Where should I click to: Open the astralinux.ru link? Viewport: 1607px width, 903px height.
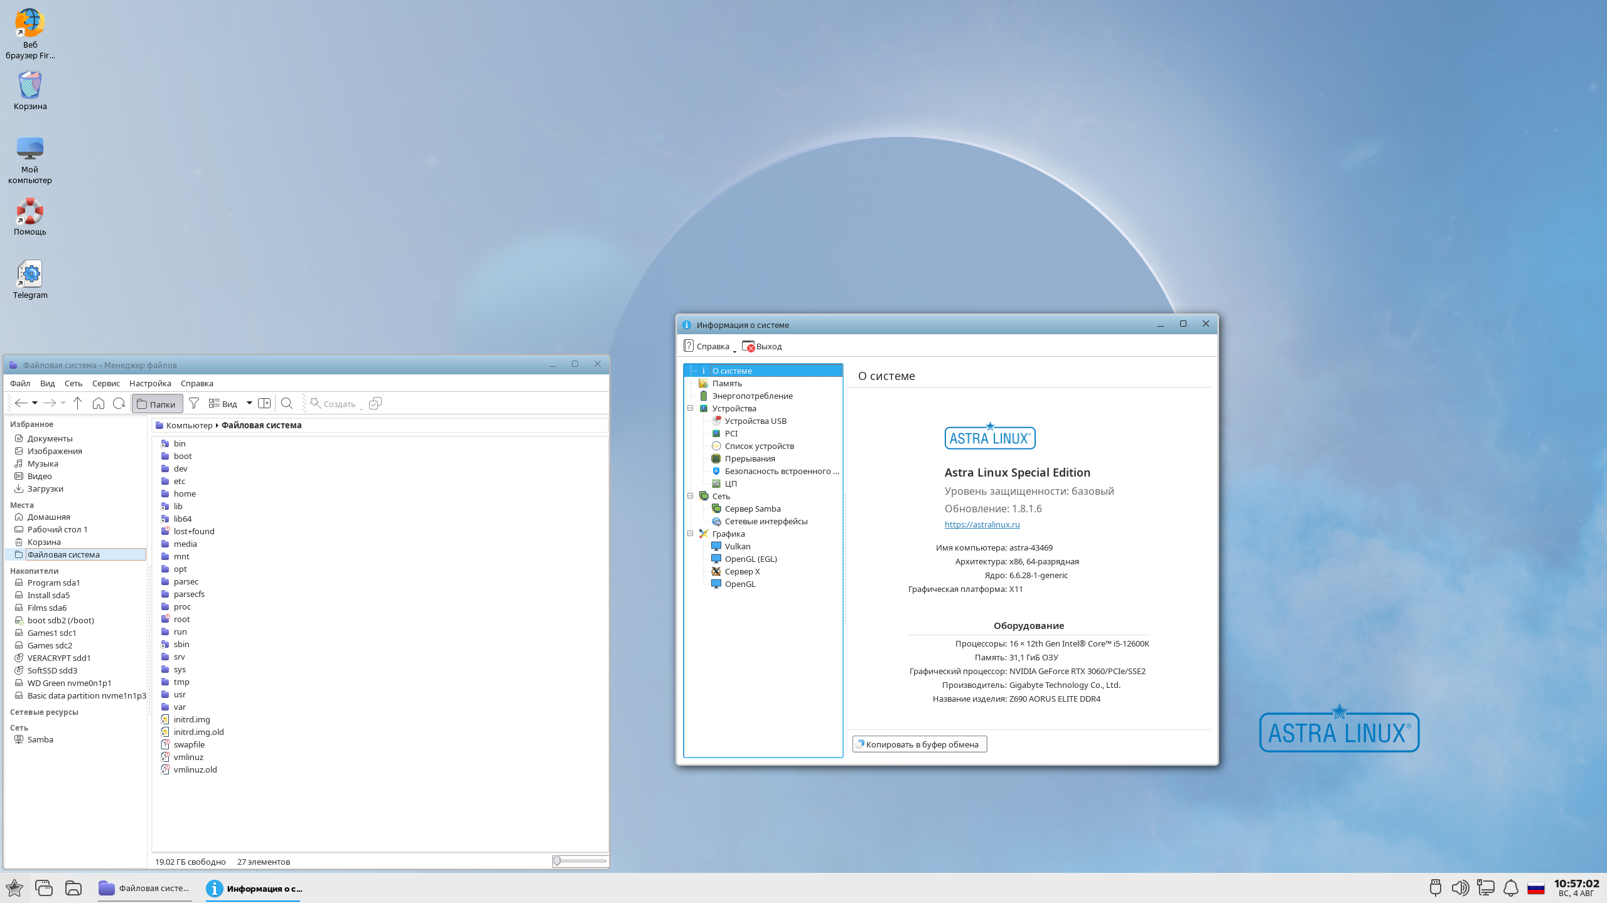click(x=982, y=524)
